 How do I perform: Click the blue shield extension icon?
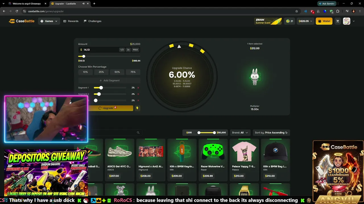click(x=325, y=11)
